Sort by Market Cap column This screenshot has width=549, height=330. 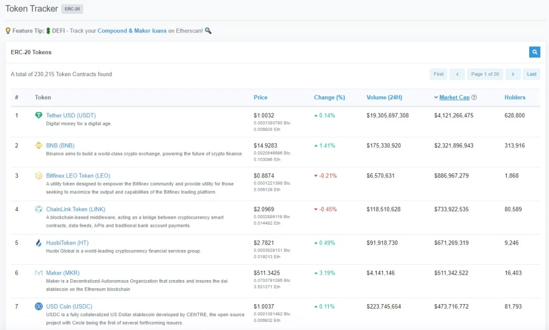[x=454, y=98]
